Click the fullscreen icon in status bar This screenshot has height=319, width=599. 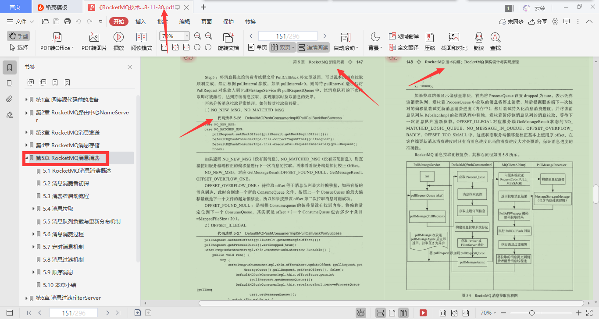click(x=590, y=313)
